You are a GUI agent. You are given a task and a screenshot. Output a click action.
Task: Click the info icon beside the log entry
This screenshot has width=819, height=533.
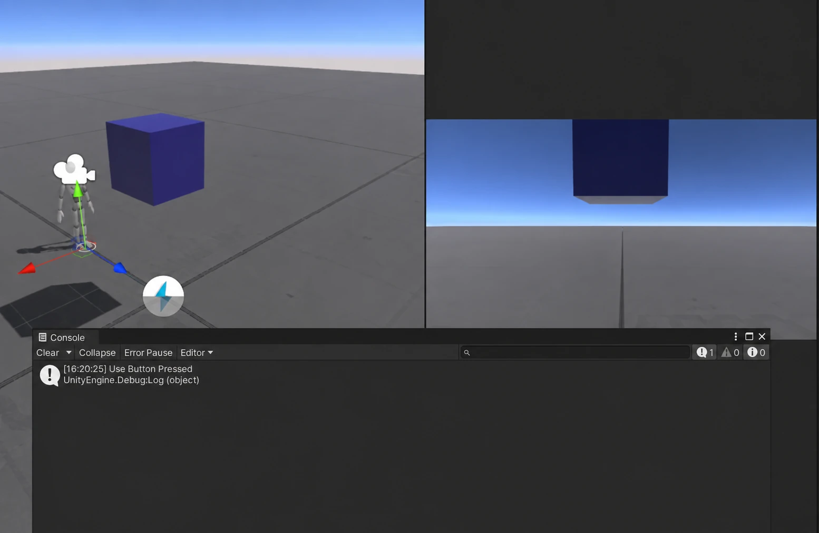[50, 375]
